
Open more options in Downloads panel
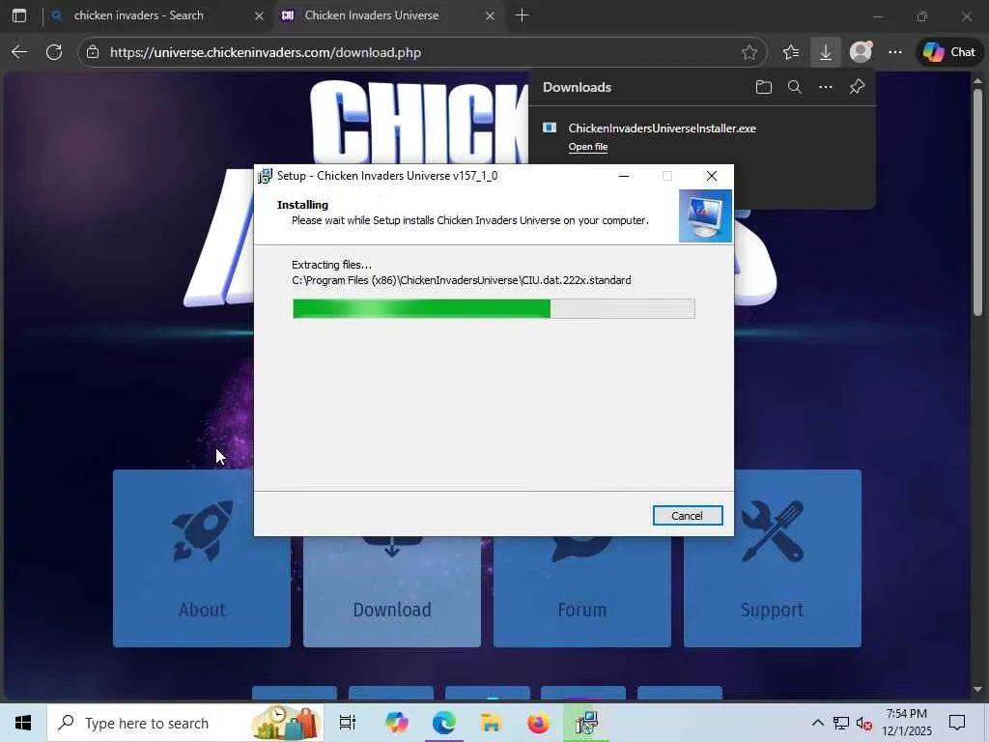[826, 87]
